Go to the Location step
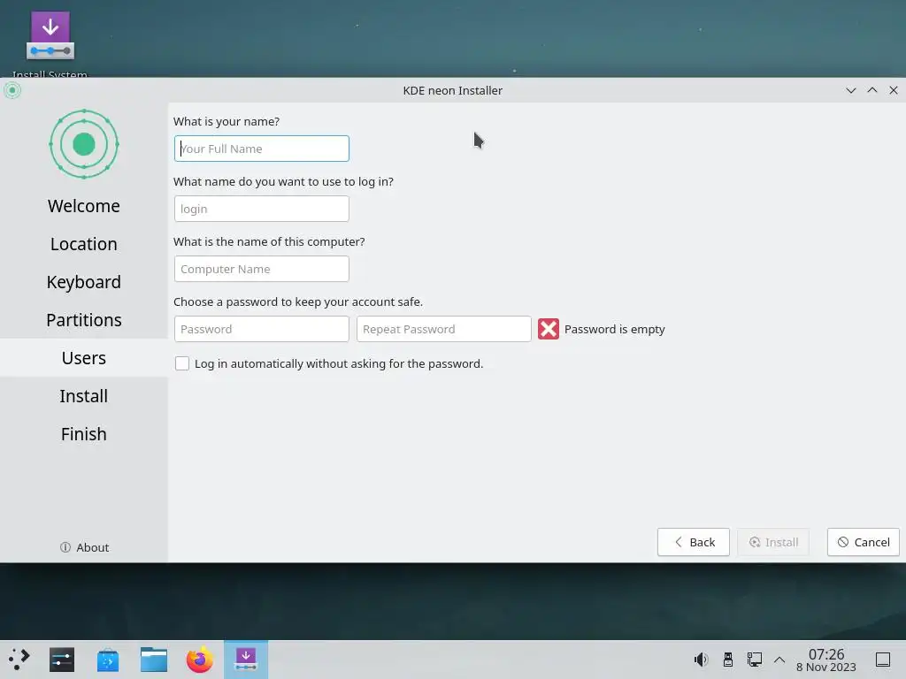906x679 pixels. coord(84,244)
